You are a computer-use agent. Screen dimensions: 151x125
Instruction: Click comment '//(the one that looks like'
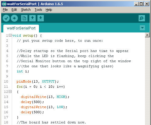pyautogui.click(x=65, y=66)
